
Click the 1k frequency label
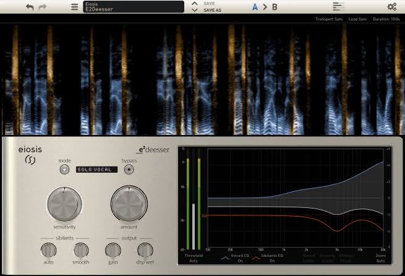(284, 249)
